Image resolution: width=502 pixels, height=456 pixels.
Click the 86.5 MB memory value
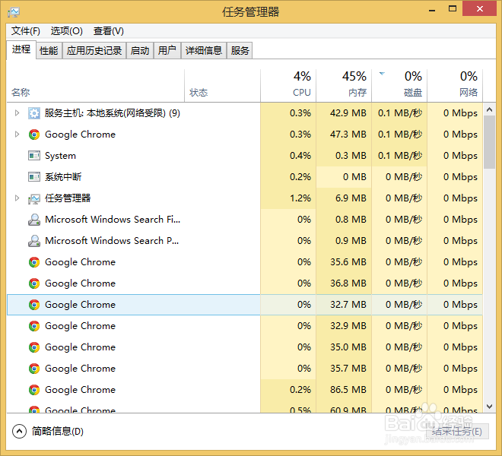click(x=348, y=390)
